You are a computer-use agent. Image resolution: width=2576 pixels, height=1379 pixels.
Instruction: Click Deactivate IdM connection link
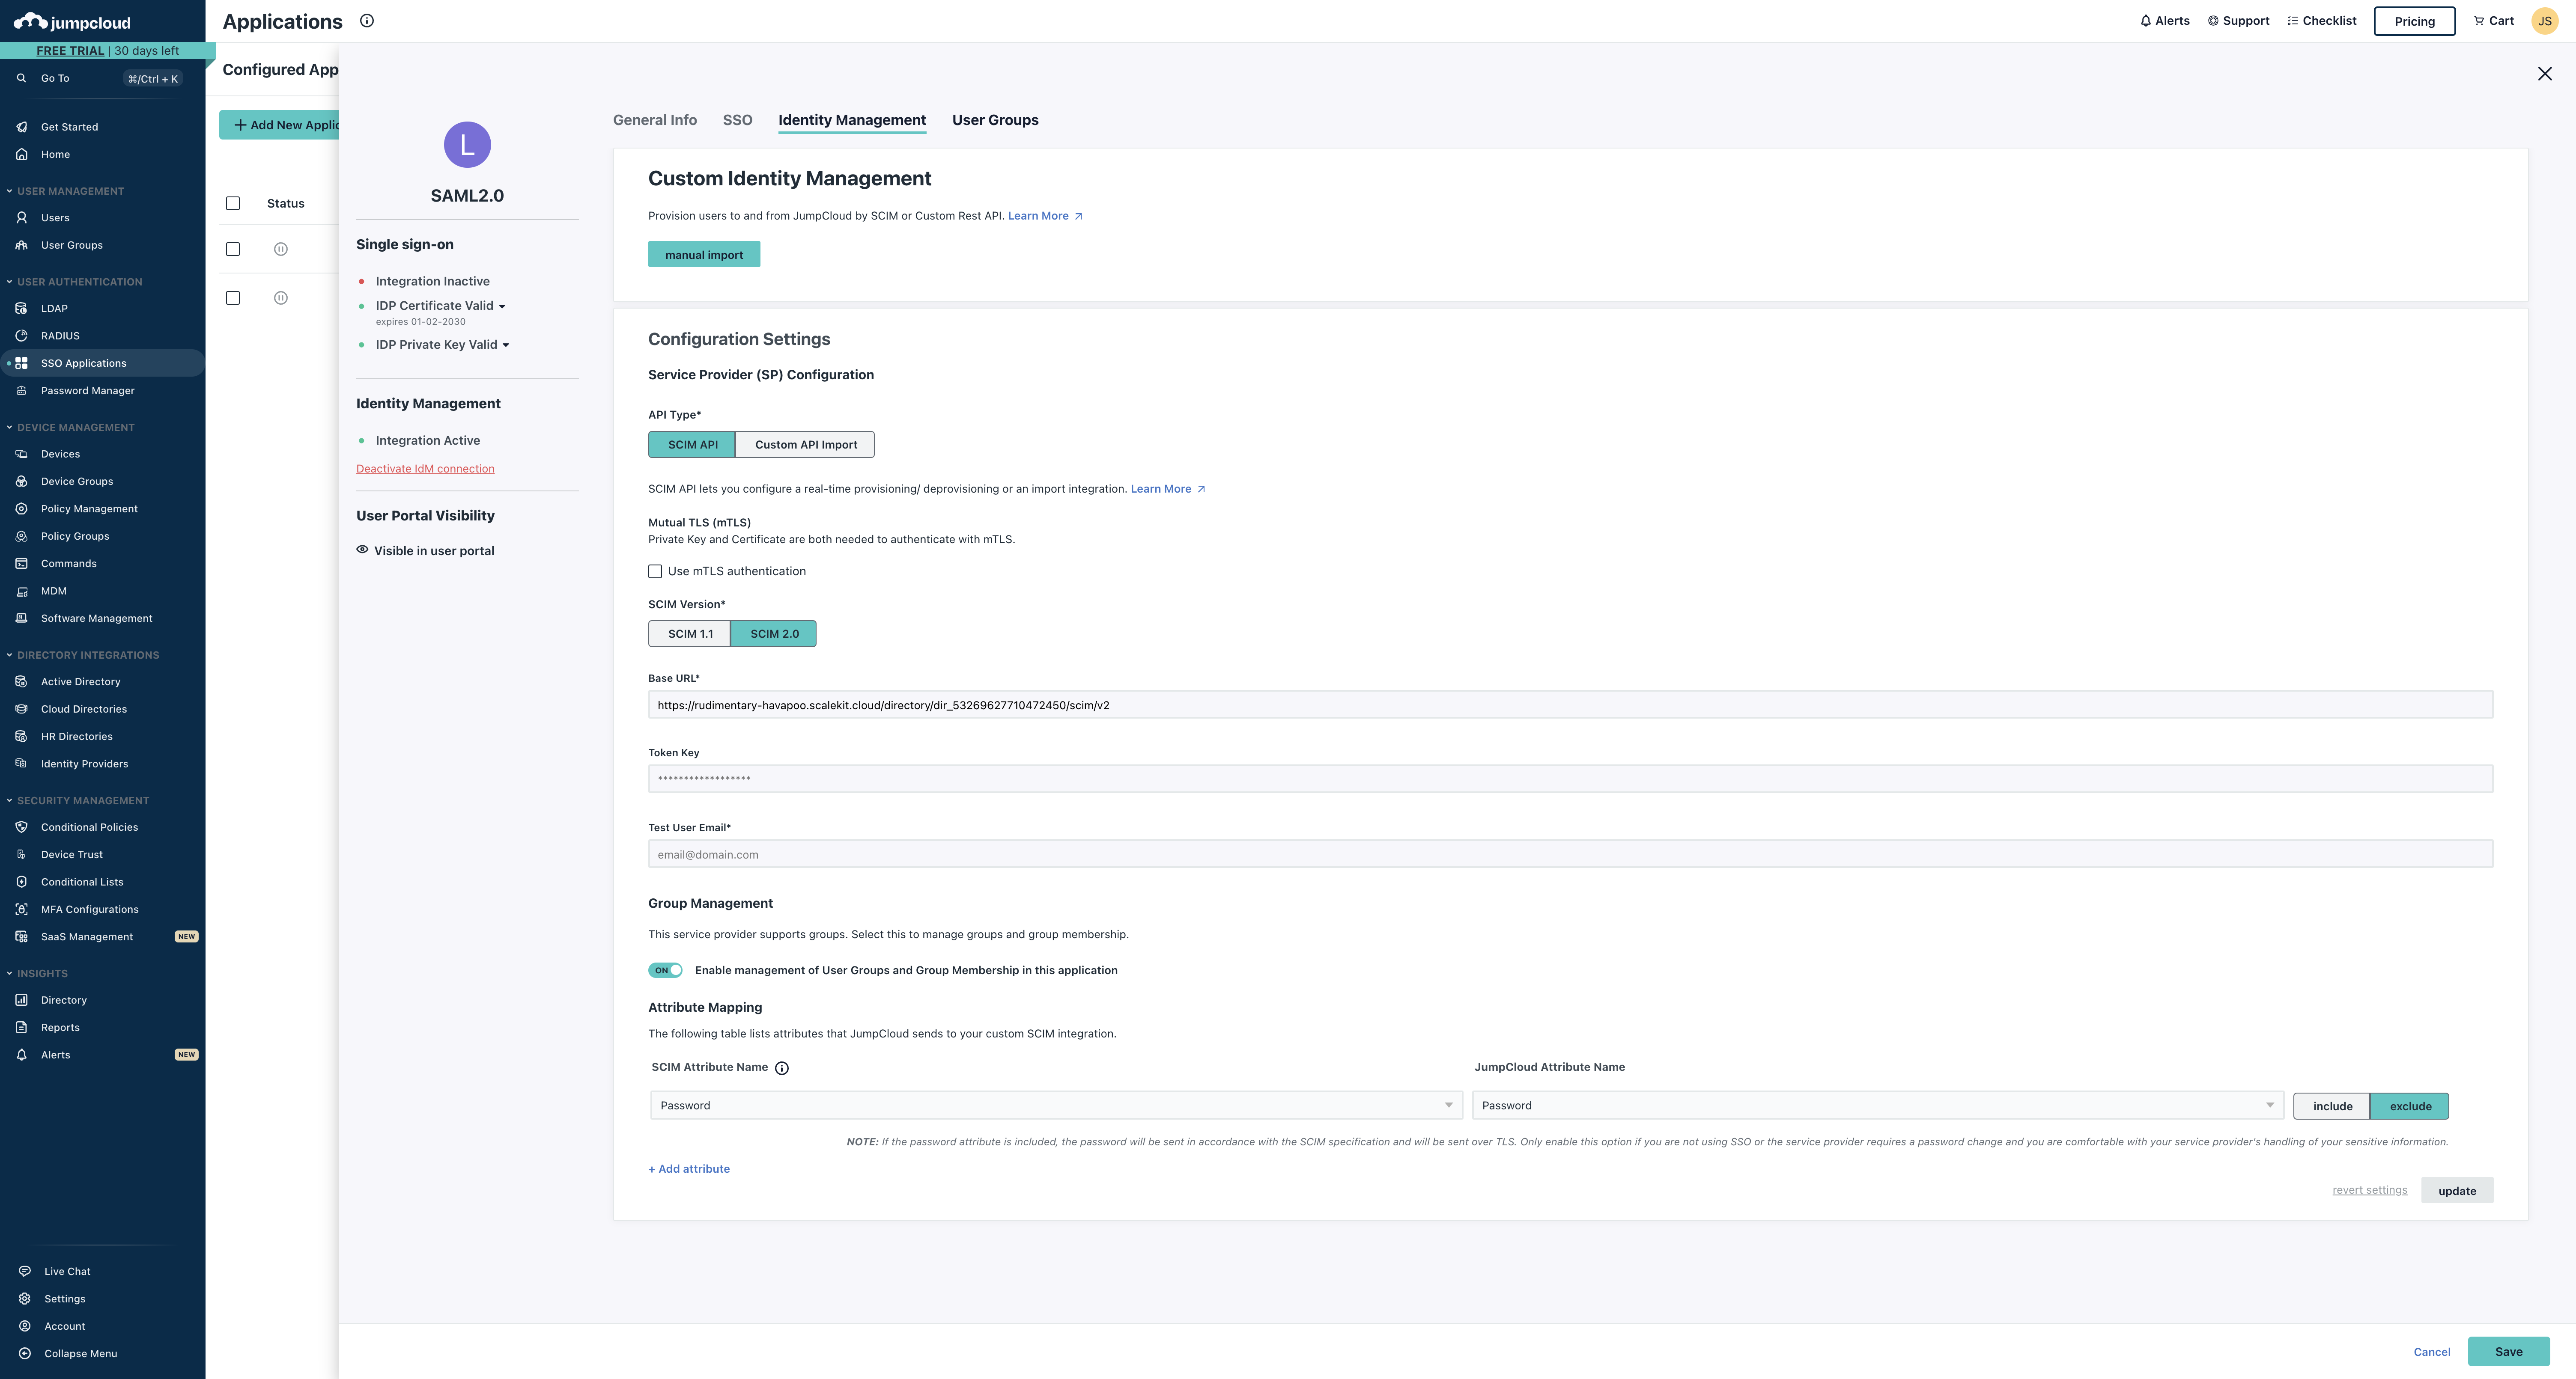(x=425, y=469)
